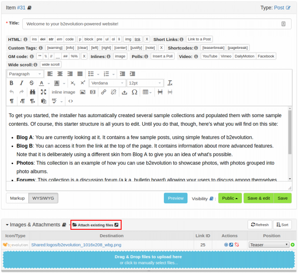Click the Preview button

point(176,198)
